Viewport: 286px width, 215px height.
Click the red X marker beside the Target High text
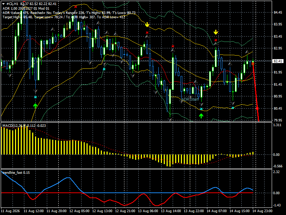[x=76, y=7]
